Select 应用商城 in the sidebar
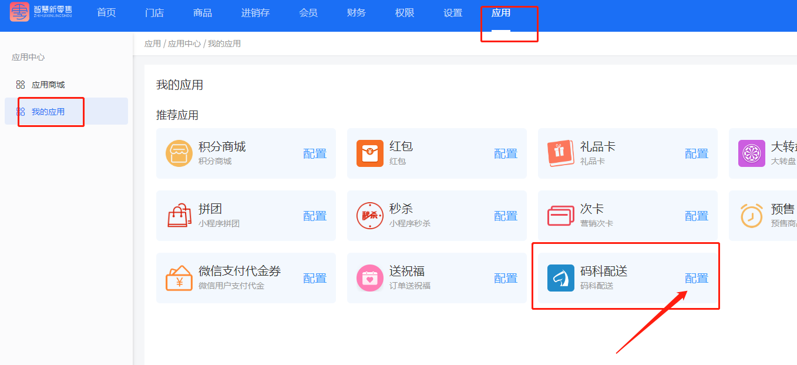797x365 pixels. coord(48,85)
